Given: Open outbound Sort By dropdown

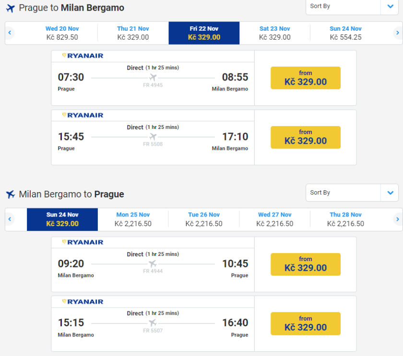Looking at the screenshot, I should (x=352, y=6).
